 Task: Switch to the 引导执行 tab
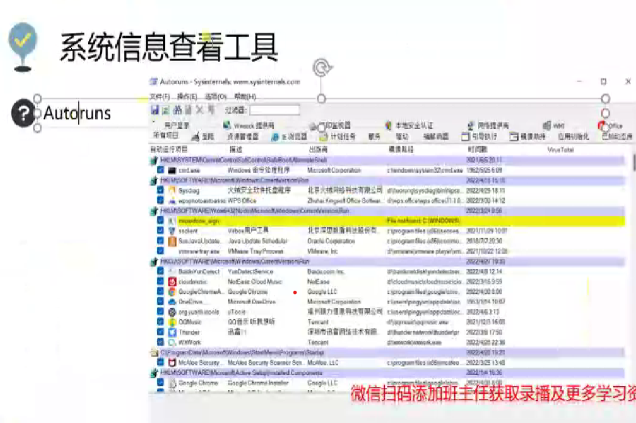pyautogui.click(x=479, y=137)
